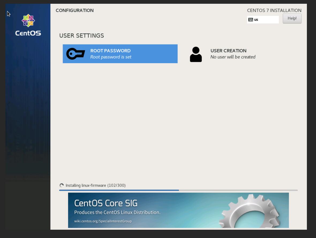Click the CentOS logo in the sidebar
Screen dimensions: 316x238
point(28,25)
